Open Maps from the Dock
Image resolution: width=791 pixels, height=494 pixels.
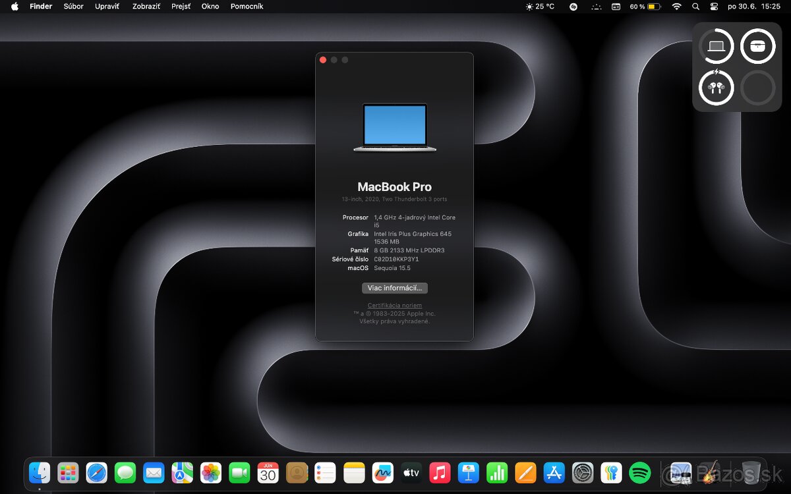coord(182,472)
